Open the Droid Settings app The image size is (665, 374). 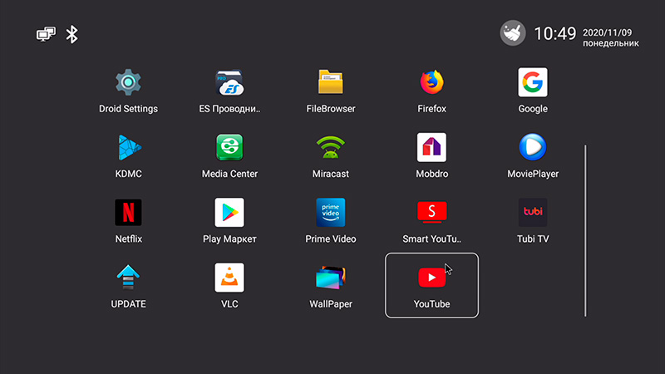coord(128,82)
